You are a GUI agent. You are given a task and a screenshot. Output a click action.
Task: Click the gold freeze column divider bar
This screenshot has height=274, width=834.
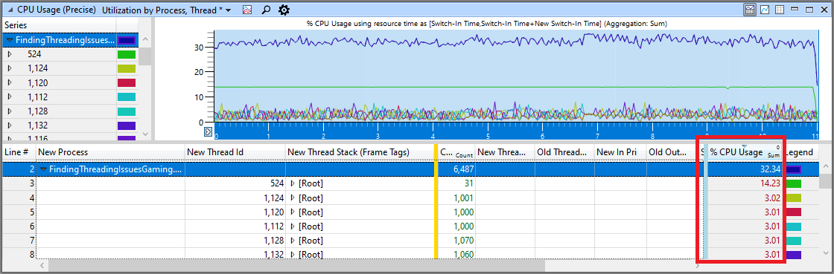coord(436,201)
